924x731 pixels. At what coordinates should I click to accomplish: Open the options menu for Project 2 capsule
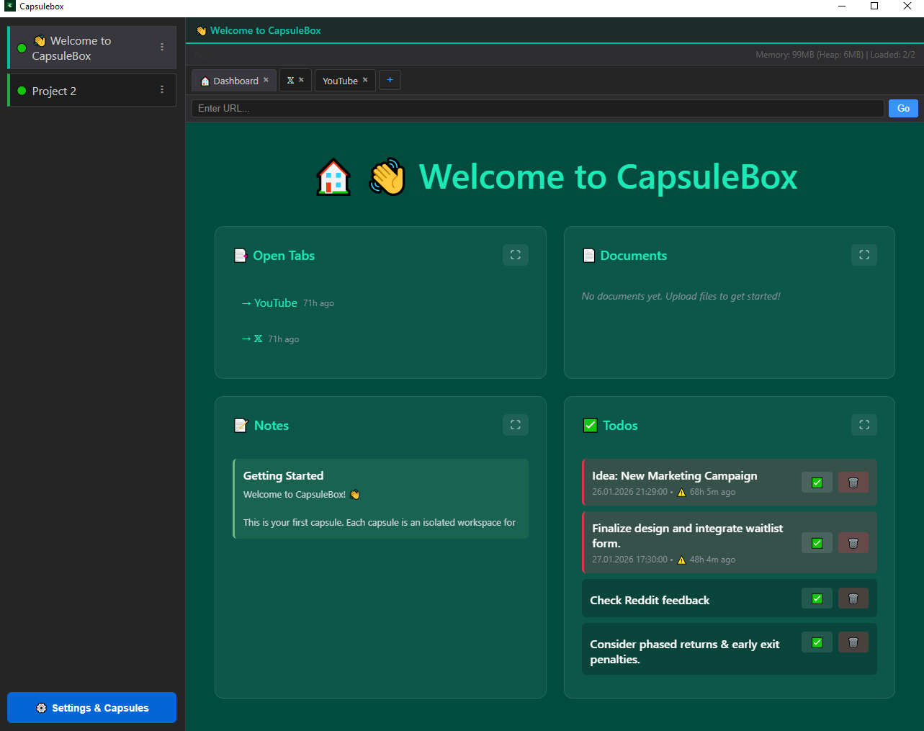tap(161, 89)
